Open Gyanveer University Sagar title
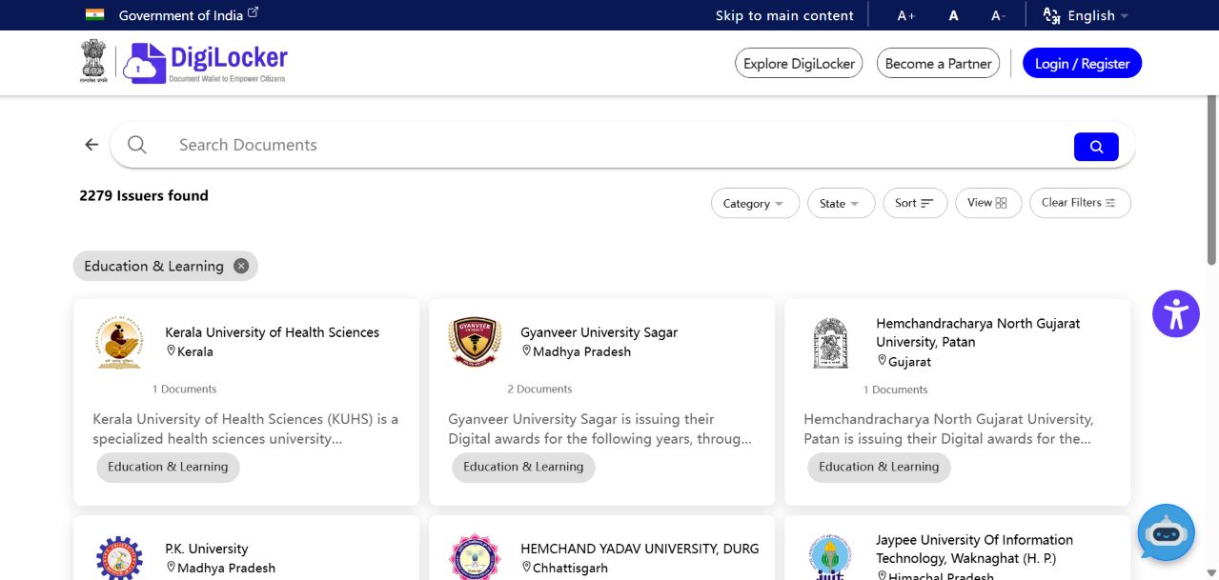Screen dimensions: 1219x580 (599, 332)
